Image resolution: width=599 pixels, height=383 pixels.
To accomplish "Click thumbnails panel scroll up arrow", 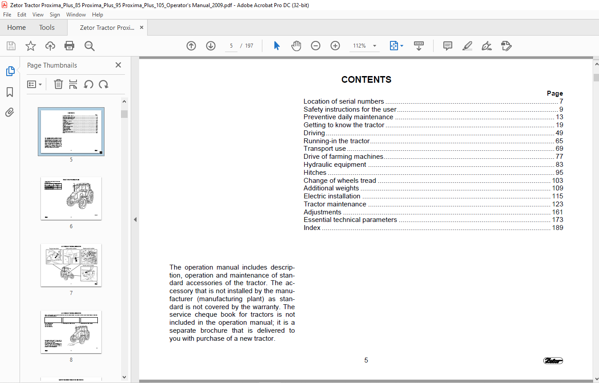I will pos(124,101).
